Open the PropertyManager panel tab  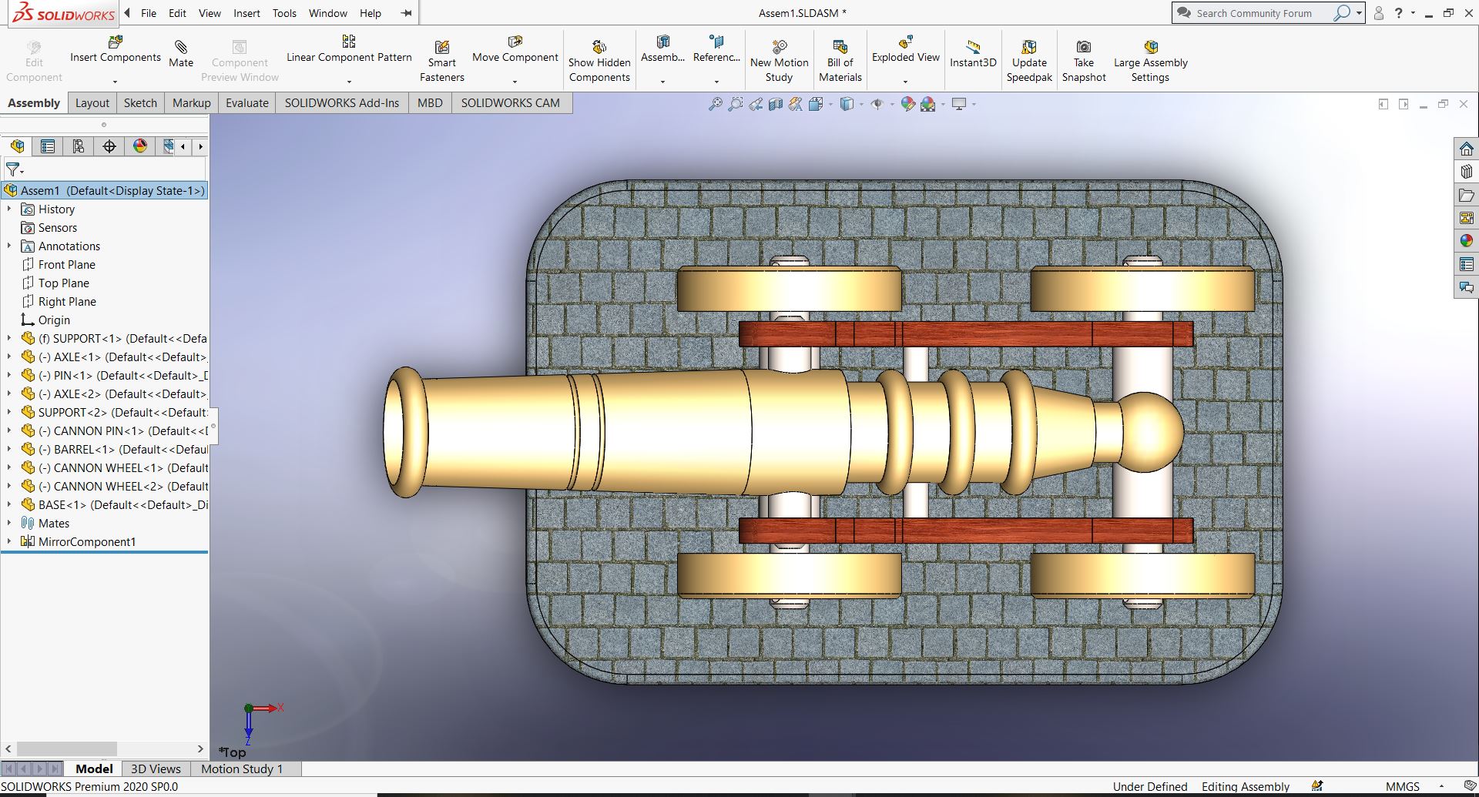[x=48, y=146]
